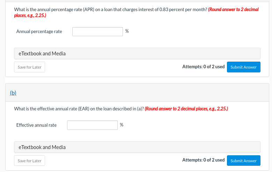Viewport: 272px width, 172px height.
Task: Click 'Attempts: 0 of 2 used' under EAR question
Action: [x=203, y=160]
